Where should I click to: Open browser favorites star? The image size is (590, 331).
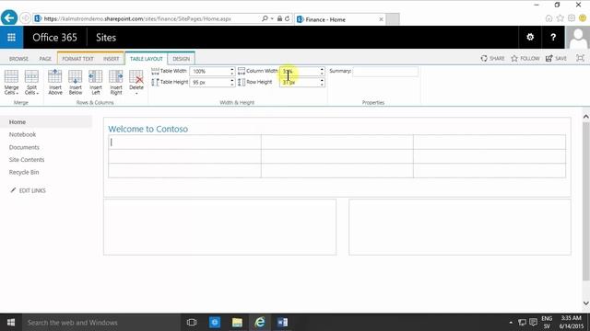[560, 18]
